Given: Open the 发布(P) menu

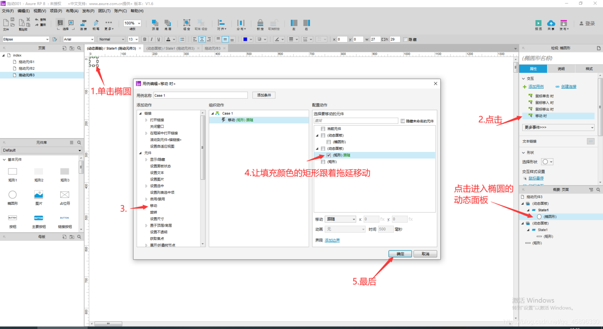Looking at the screenshot, I should click(x=88, y=11).
